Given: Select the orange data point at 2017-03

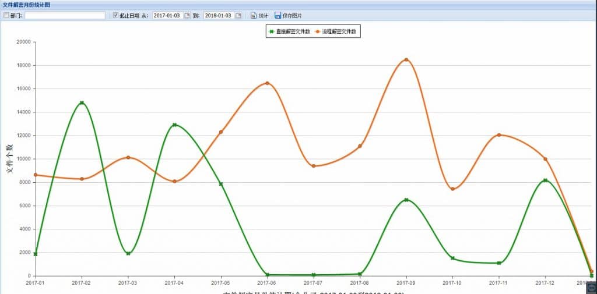Looking at the screenshot, I should (x=128, y=157).
